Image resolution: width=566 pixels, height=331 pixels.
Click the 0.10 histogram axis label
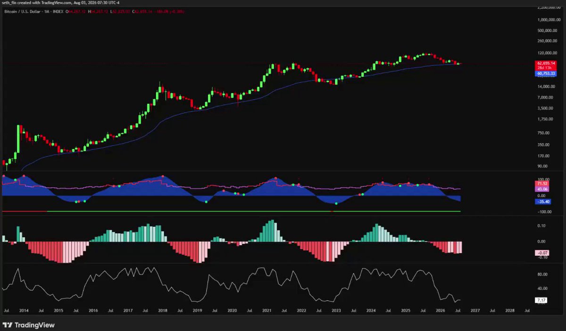541,226
